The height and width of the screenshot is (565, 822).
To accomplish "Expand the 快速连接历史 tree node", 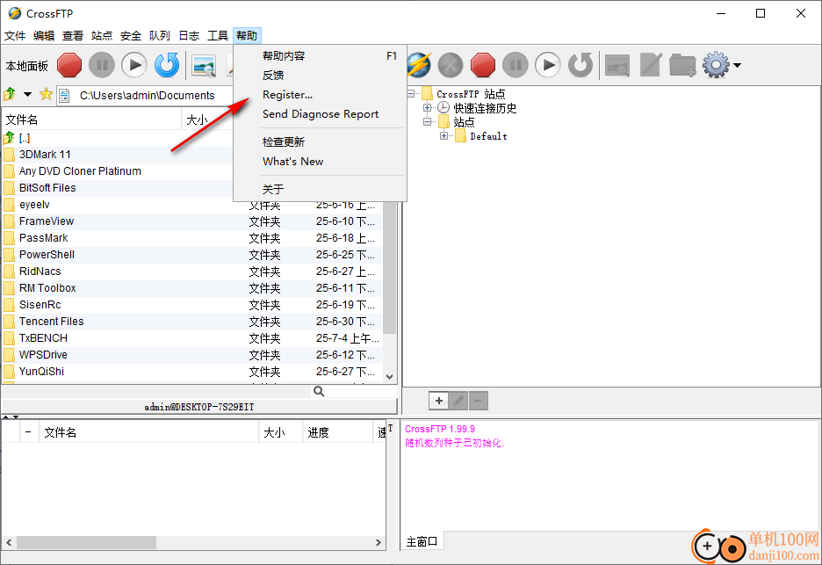I will click(428, 108).
